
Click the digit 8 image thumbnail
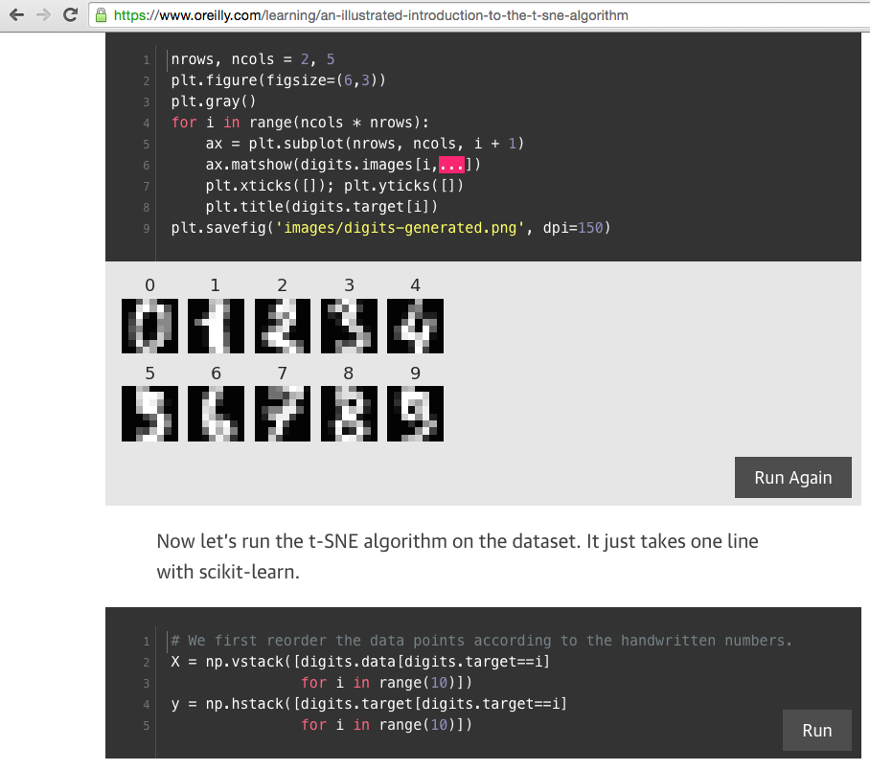pyautogui.click(x=349, y=414)
